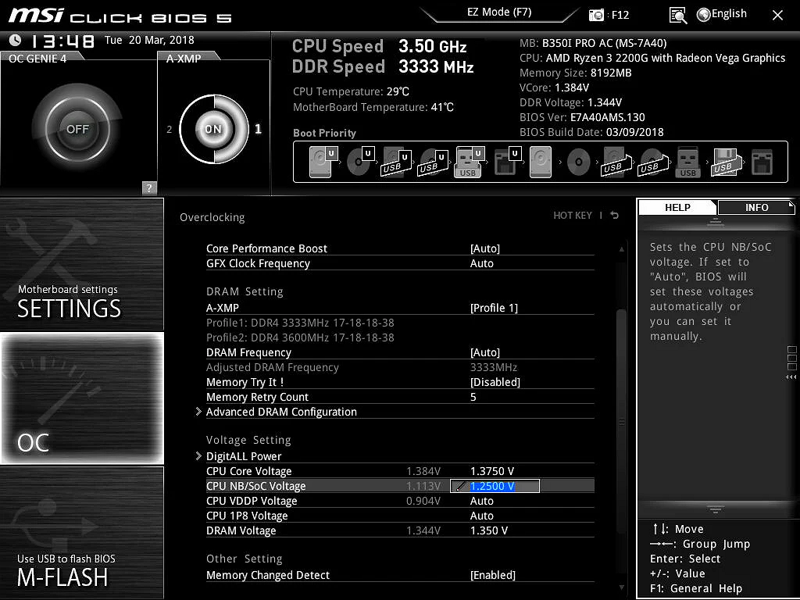
Task: Click the date Tue 20 Mar, 2018
Action: tap(149, 40)
